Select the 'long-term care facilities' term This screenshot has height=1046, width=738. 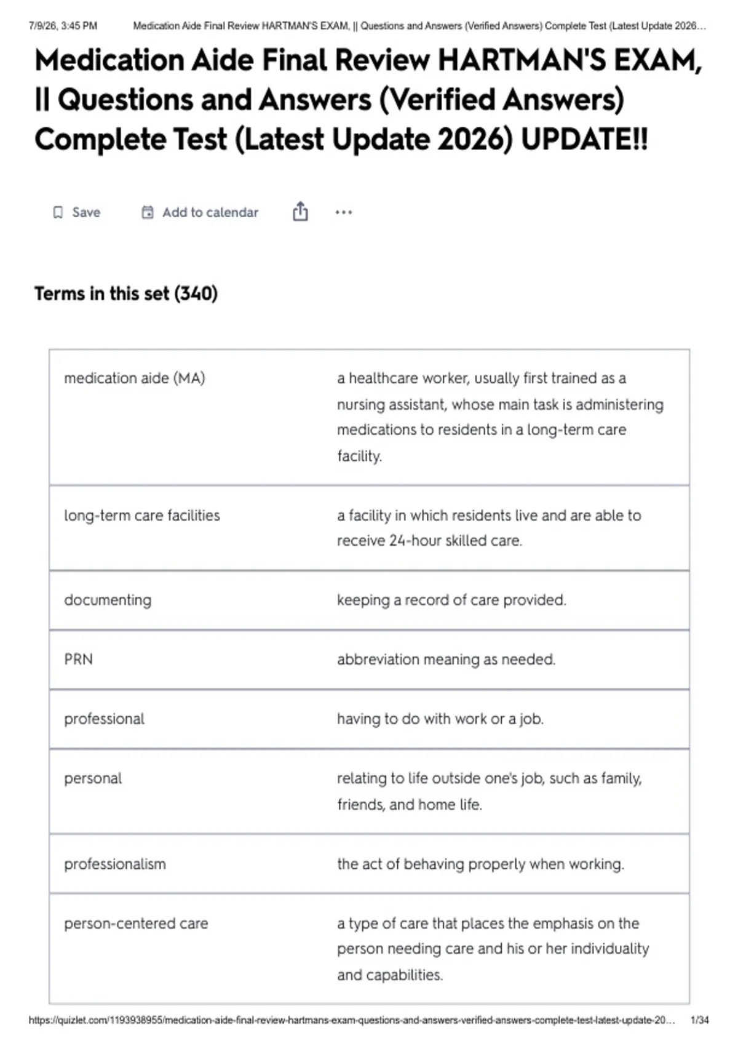[x=142, y=515]
